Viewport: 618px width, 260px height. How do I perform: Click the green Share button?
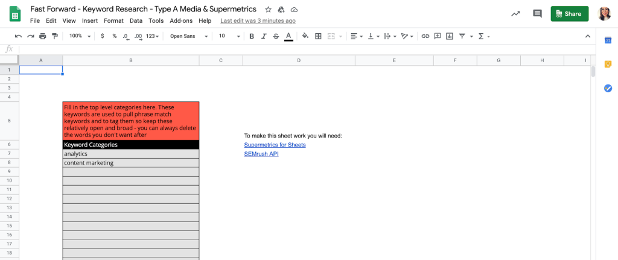tap(569, 13)
